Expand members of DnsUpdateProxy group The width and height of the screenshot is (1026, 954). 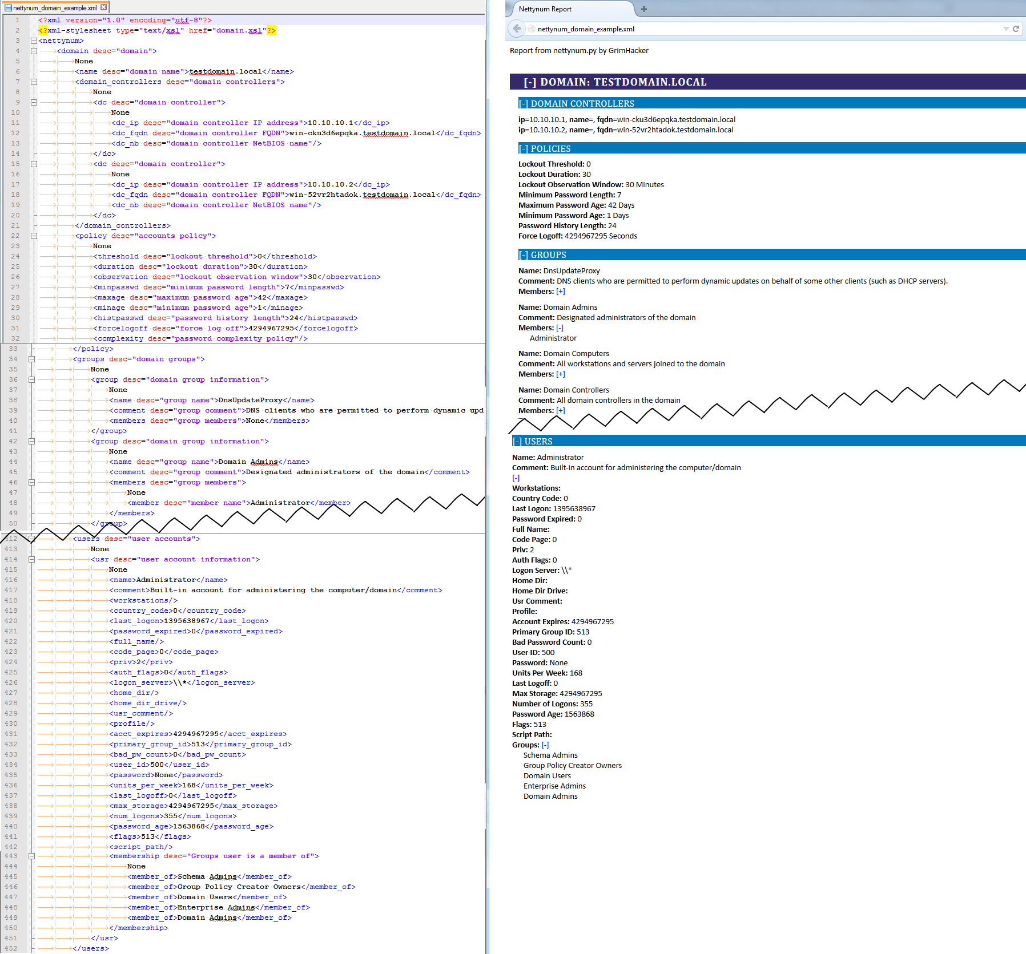tap(561, 292)
